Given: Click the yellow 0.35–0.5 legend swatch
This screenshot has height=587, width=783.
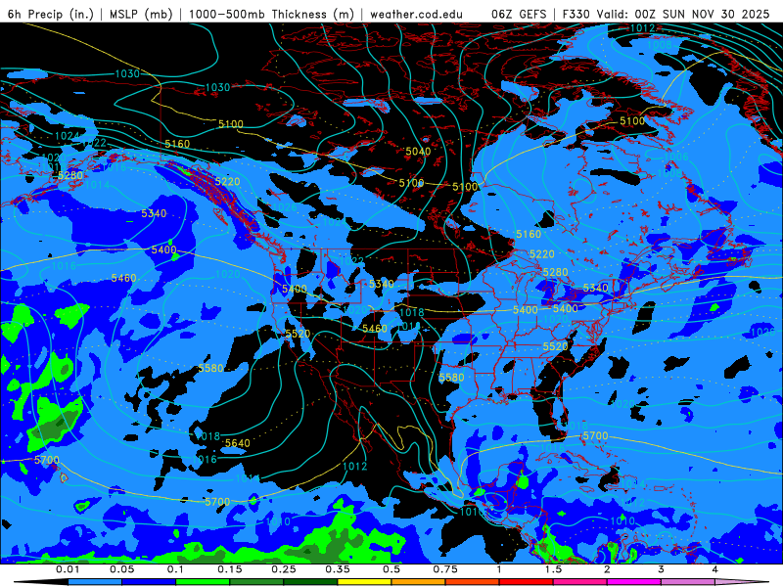Looking at the screenshot, I should [x=364, y=582].
